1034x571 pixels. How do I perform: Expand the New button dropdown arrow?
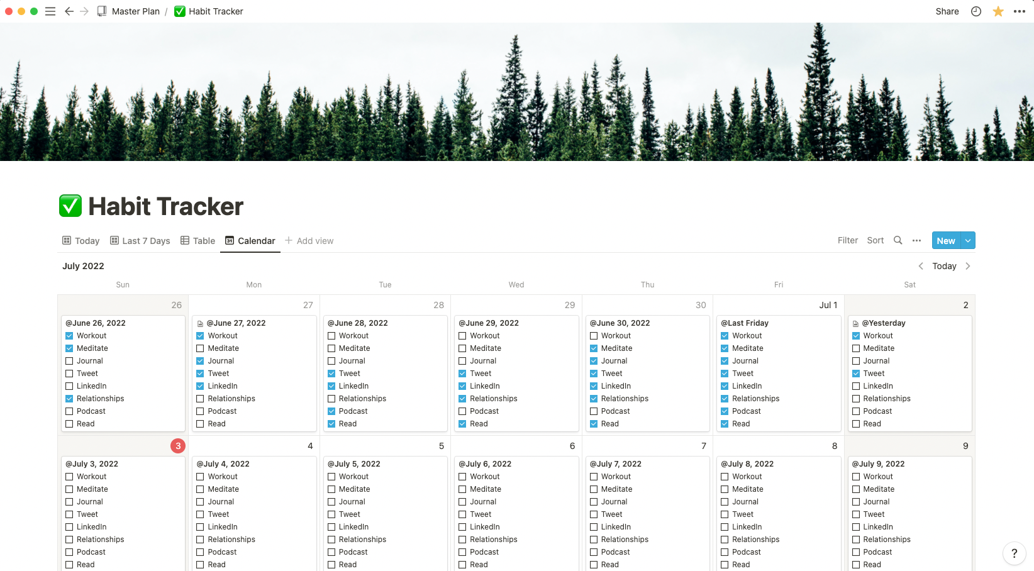[x=968, y=240]
